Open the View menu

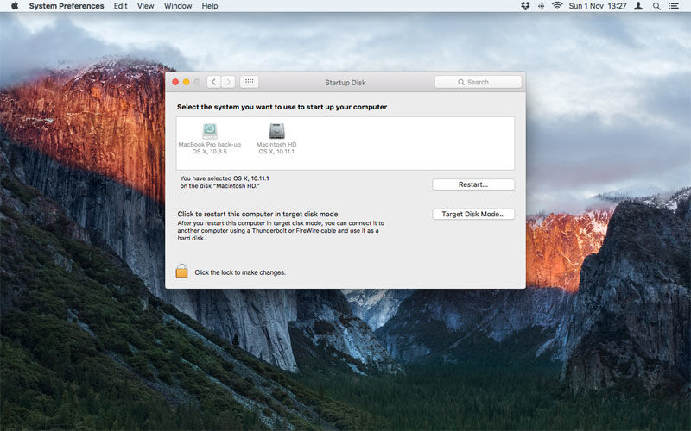click(145, 6)
